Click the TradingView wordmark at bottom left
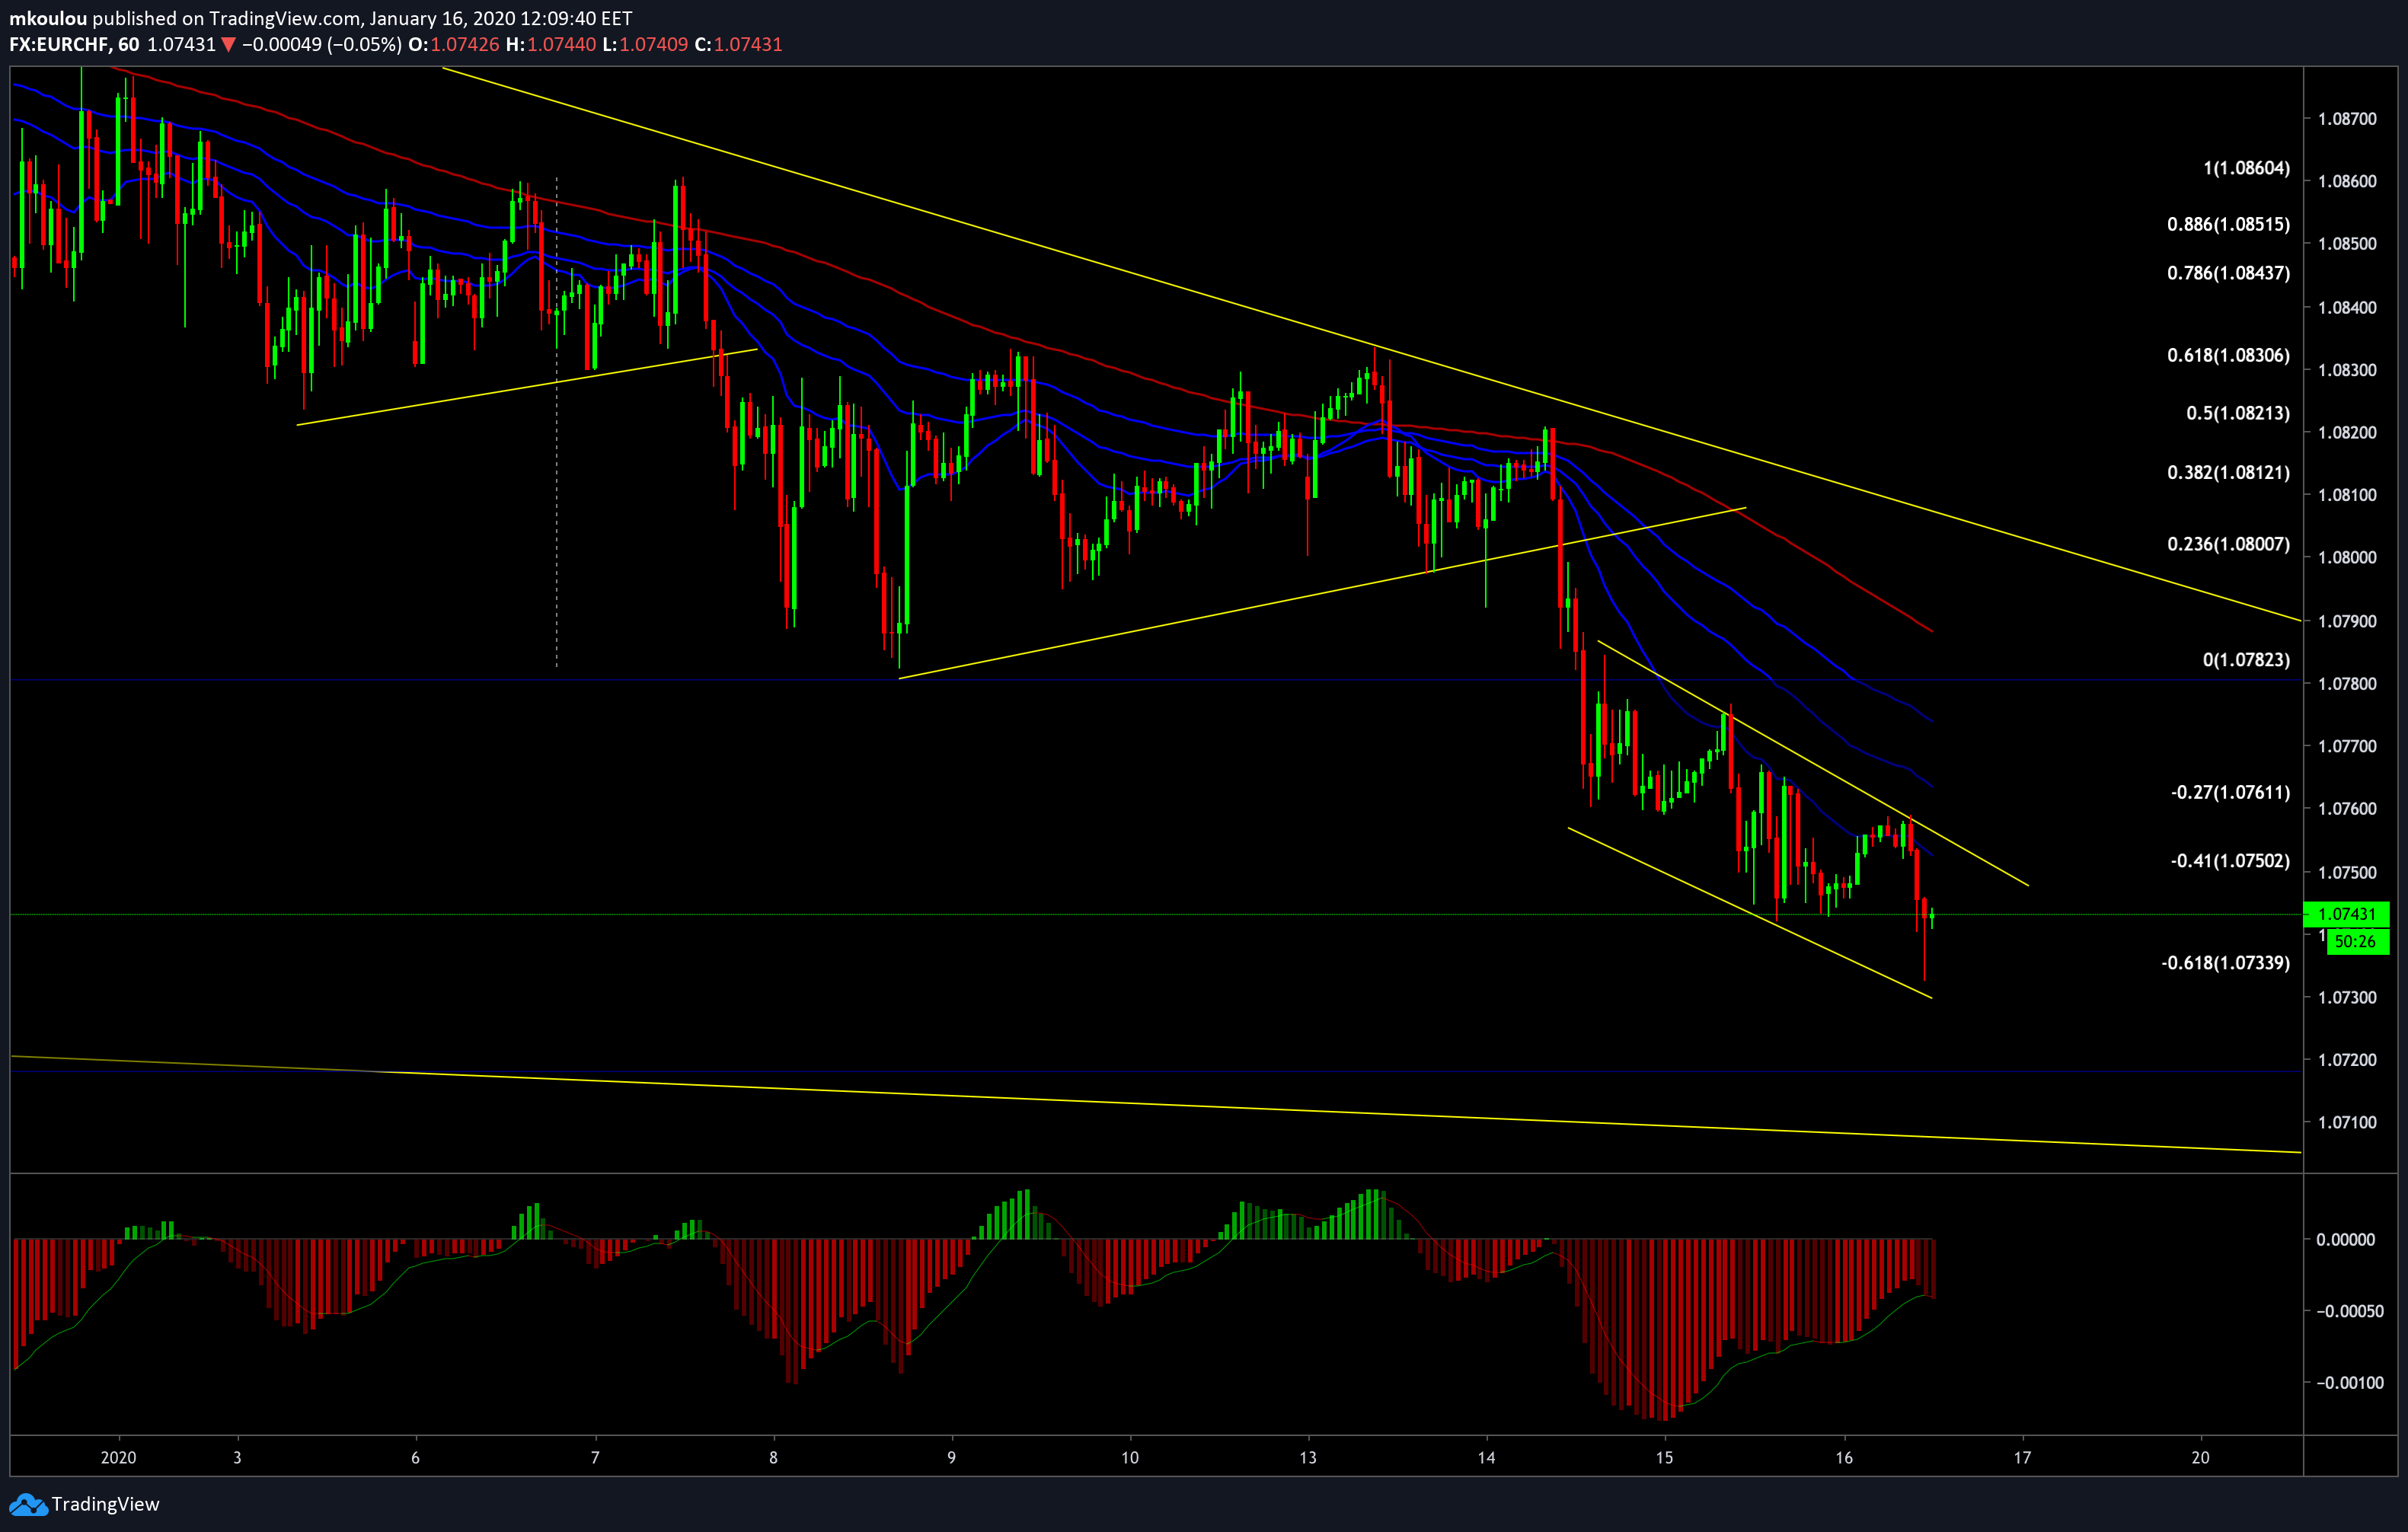Screen dimensions: 2408x1532 point(105,1504)
